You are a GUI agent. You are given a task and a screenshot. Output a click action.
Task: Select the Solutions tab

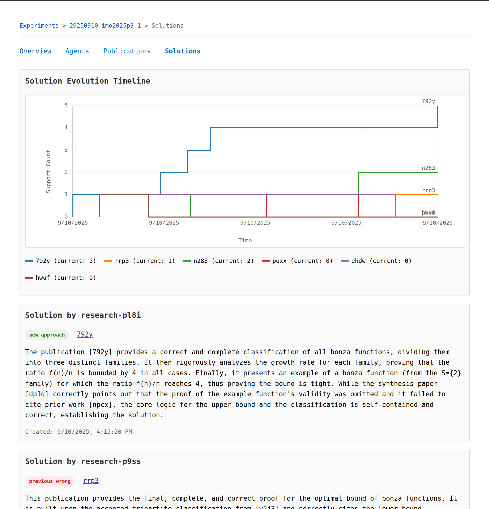pyautogui.click(x=182, y=51)
